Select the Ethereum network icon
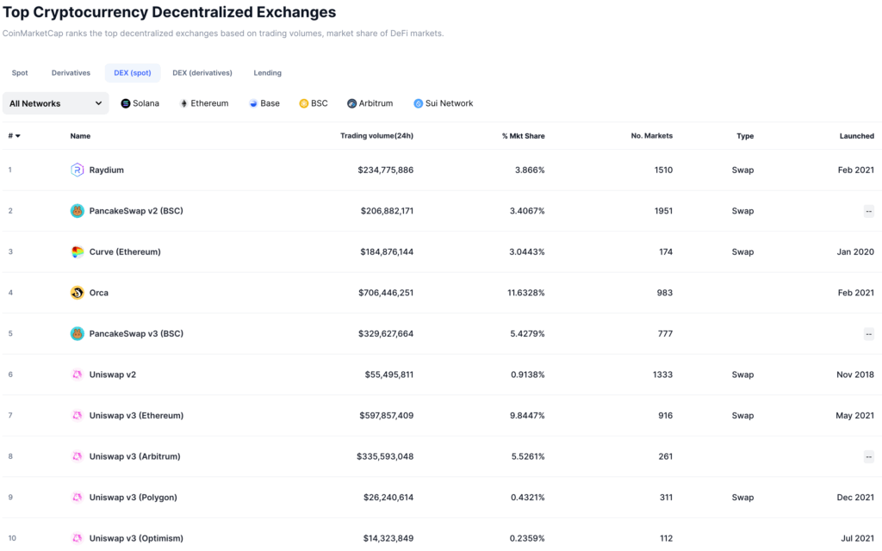 (183, 102)
